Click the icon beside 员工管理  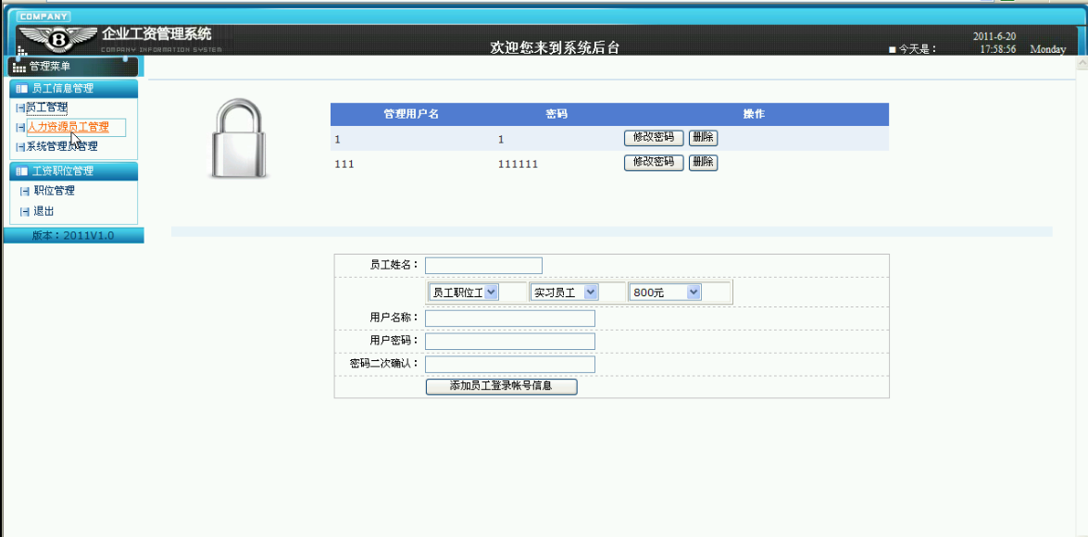pyautogui.click(x=20, y=107)
